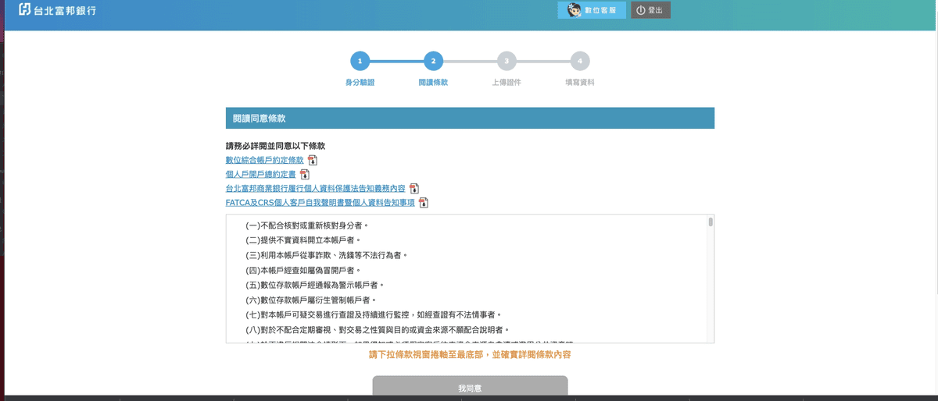This screenshot has width=938, height=401.
Task: Click text (五)數位存款帳戶經通報為警示帳戶者
Action: point(315,285)
